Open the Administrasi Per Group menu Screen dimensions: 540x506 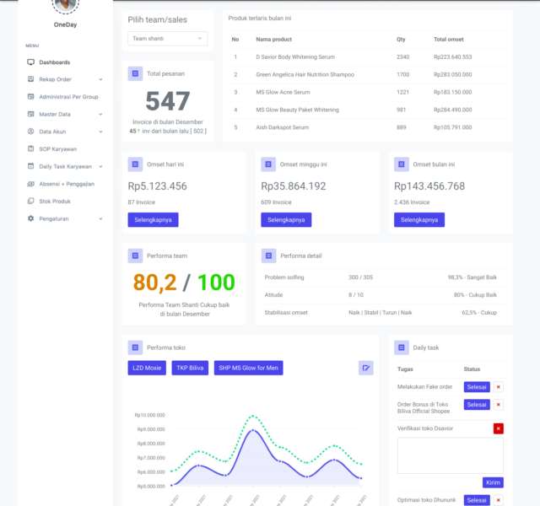(x=68, y=97)
